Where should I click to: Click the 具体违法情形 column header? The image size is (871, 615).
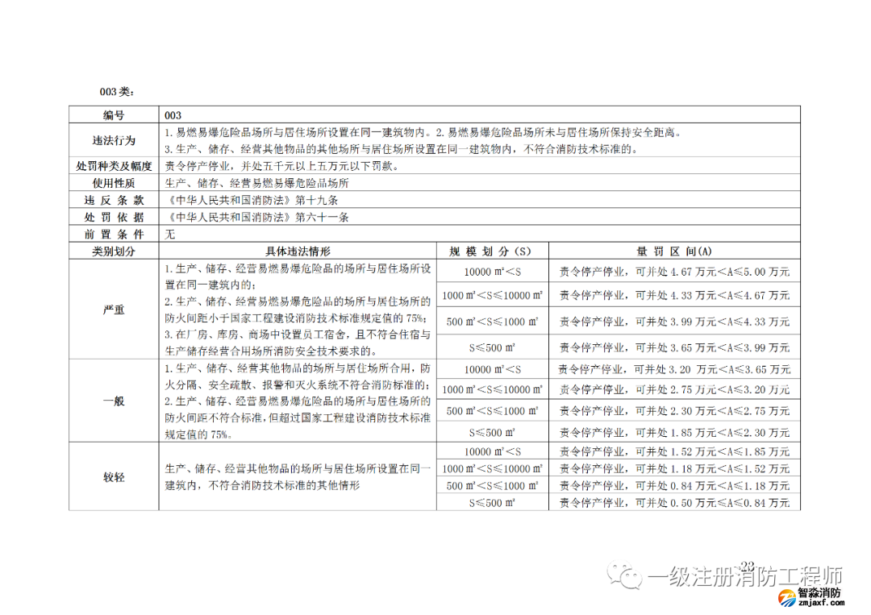click(x=298, y=251)
